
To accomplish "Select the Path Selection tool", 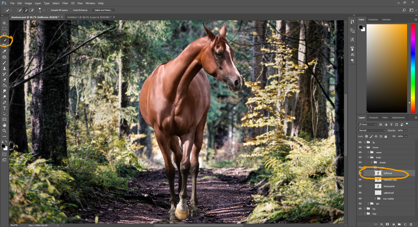I will (4, 114).
